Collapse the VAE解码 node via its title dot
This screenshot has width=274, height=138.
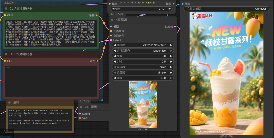(81, 107)
